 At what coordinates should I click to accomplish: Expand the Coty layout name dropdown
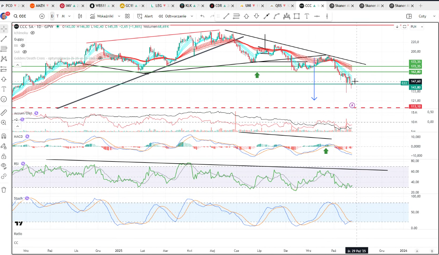click(425, 16)
